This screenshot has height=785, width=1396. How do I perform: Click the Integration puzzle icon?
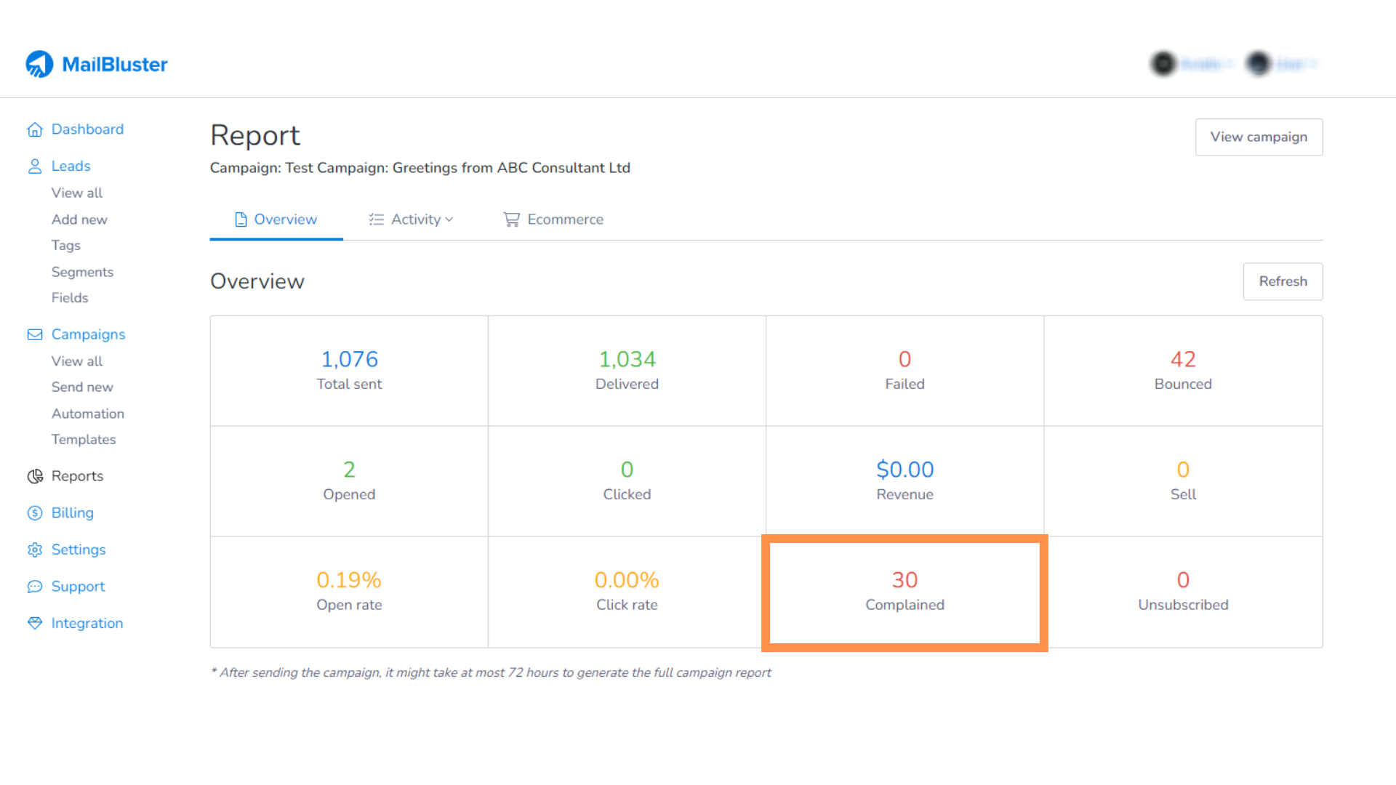(34, 623)
